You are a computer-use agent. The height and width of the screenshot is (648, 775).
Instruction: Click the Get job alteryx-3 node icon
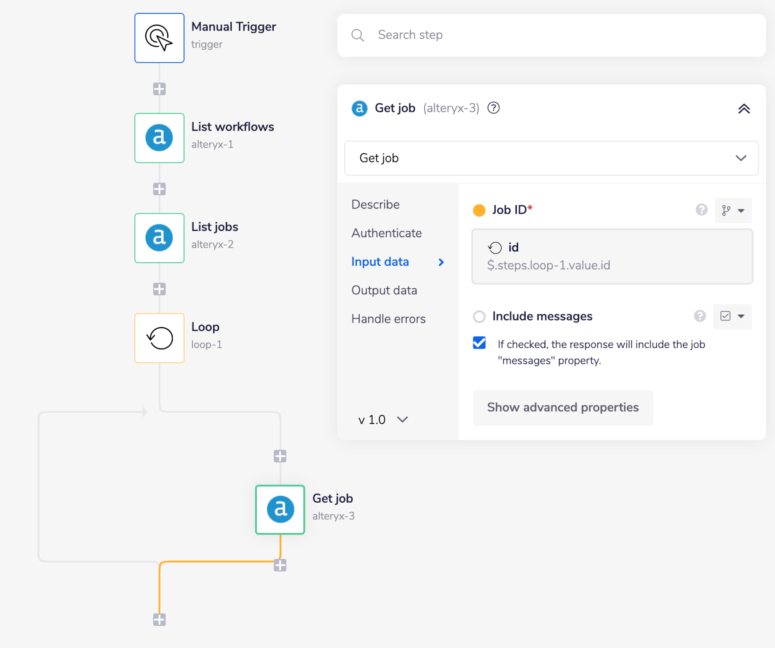click(x=280, y=509)
